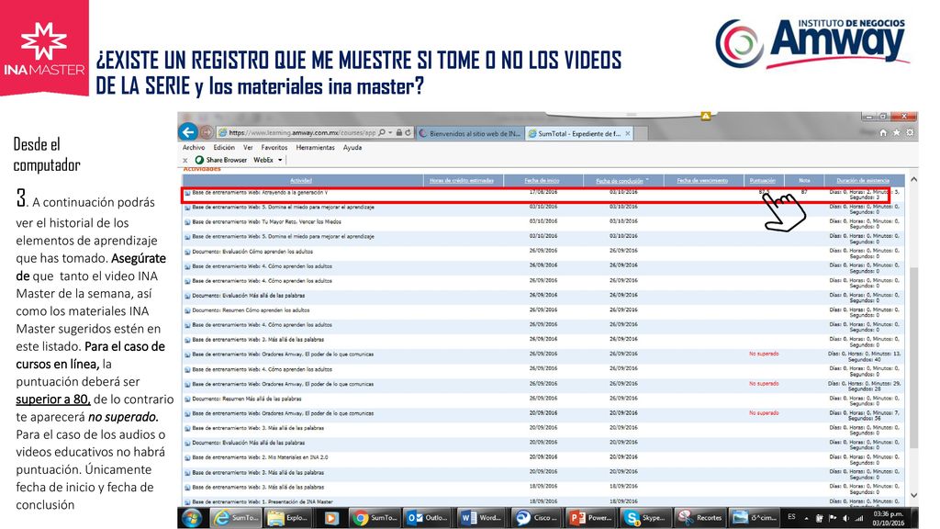
Task: Close the WebEx toolbar with X
Action: (185, 160)
